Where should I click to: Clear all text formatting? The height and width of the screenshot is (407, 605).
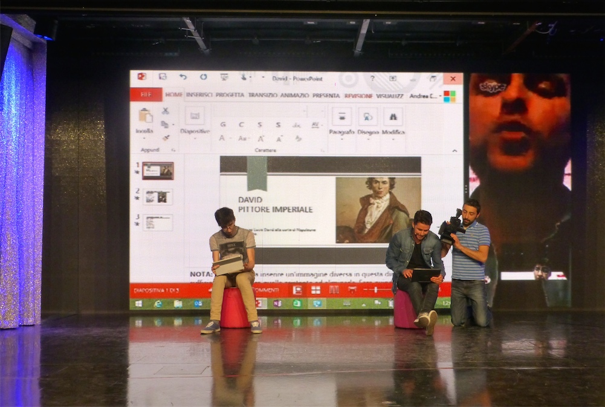(x=298, y=138)
